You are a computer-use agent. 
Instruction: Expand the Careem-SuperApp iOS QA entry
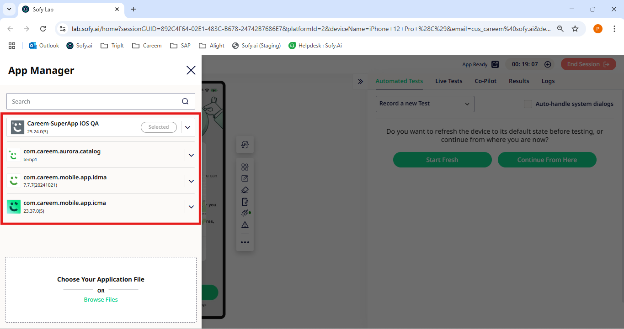tap(188, 127)
